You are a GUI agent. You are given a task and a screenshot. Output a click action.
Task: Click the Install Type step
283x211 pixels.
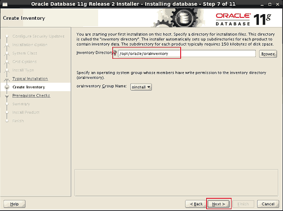pos(23,70)
